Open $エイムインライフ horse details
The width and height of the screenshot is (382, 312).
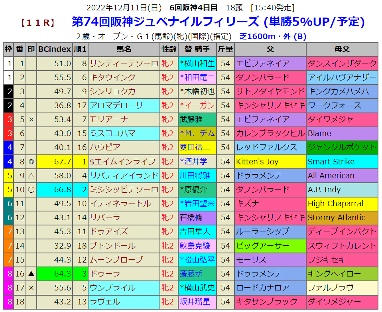click(x=124, y=162)
